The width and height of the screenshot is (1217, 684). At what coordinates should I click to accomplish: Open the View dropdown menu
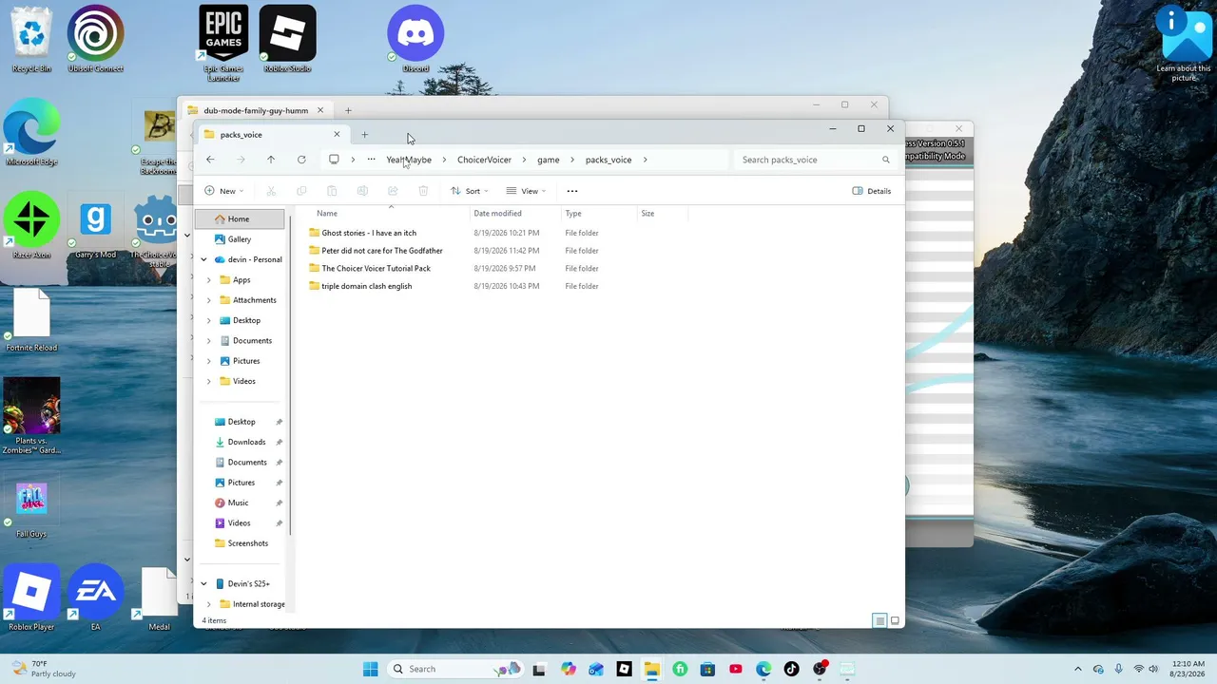click(526, 191)
